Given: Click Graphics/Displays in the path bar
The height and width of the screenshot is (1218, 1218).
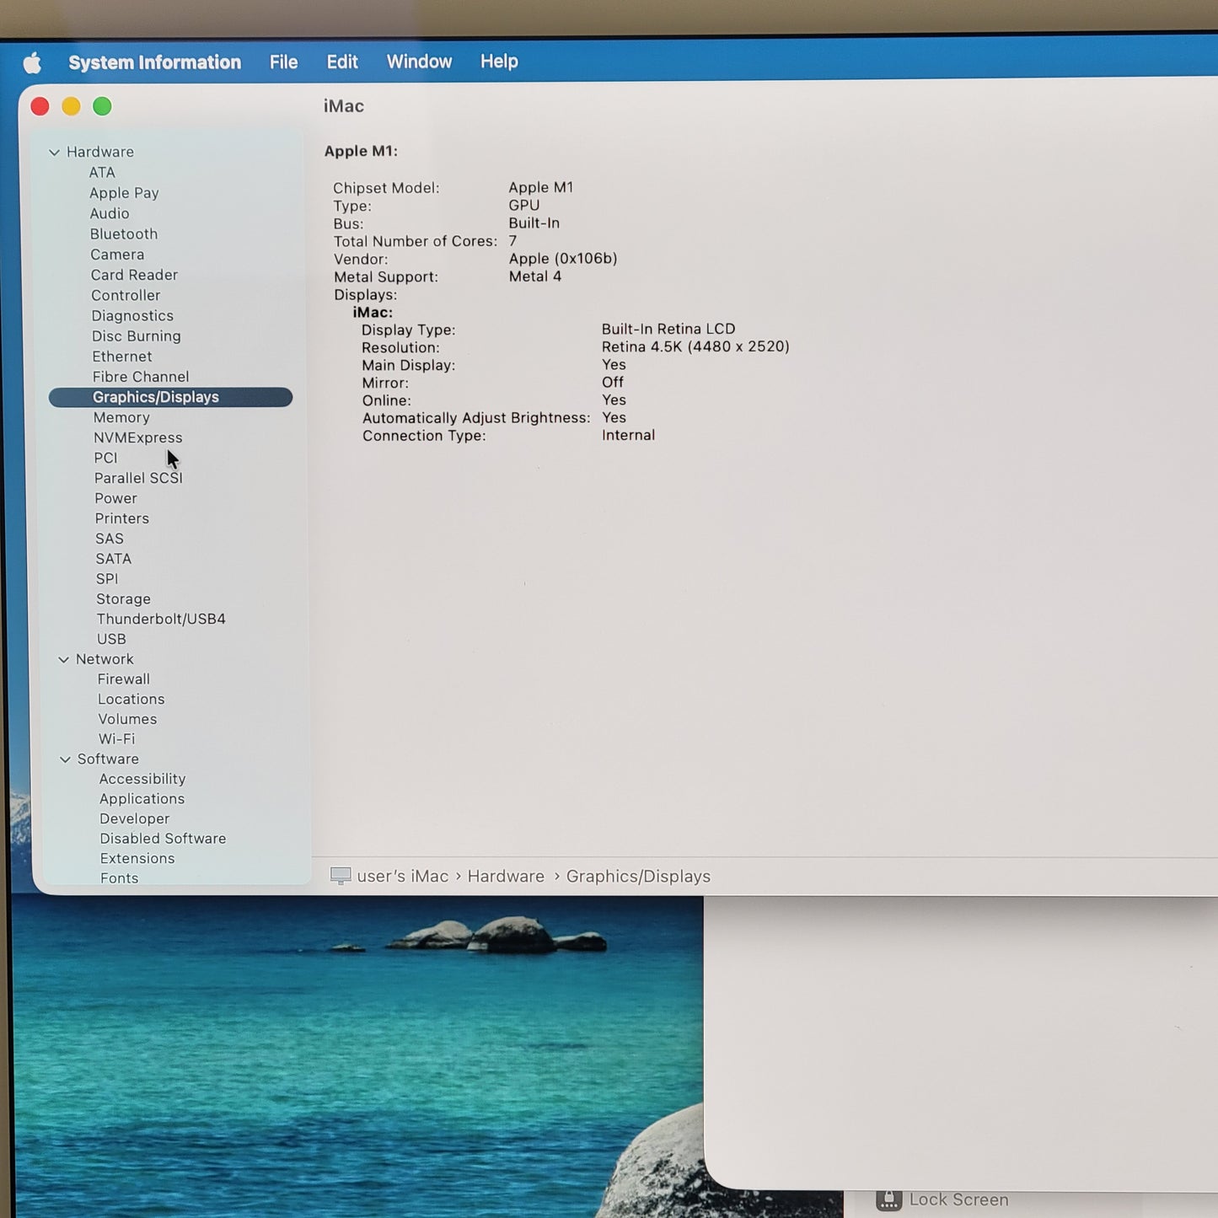Looking at the screenshot, I should [x=638, y=877].
